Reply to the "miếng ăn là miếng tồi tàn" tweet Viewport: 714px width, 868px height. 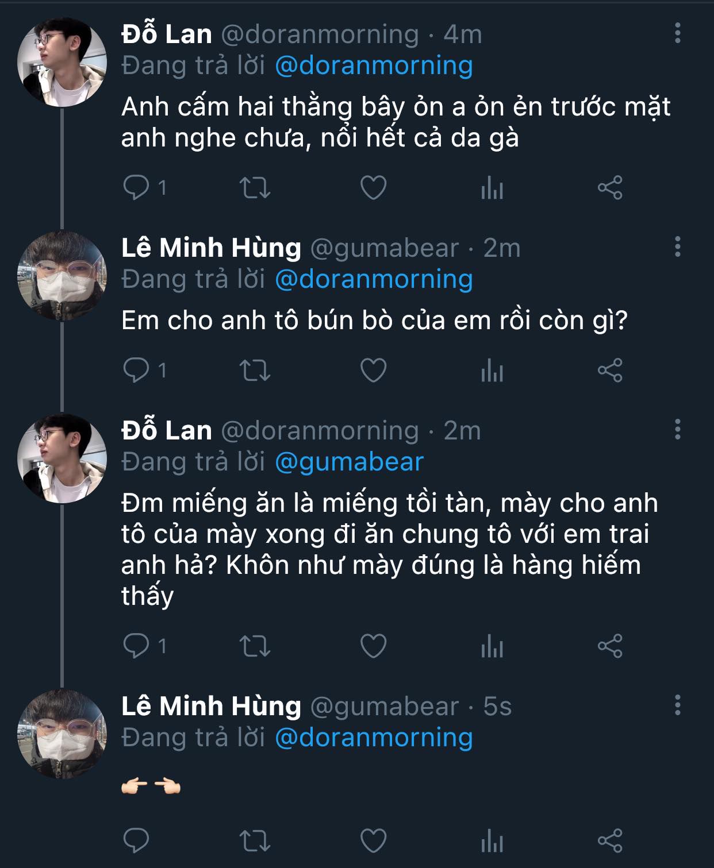pyautogui.click(x=137, y=646)
